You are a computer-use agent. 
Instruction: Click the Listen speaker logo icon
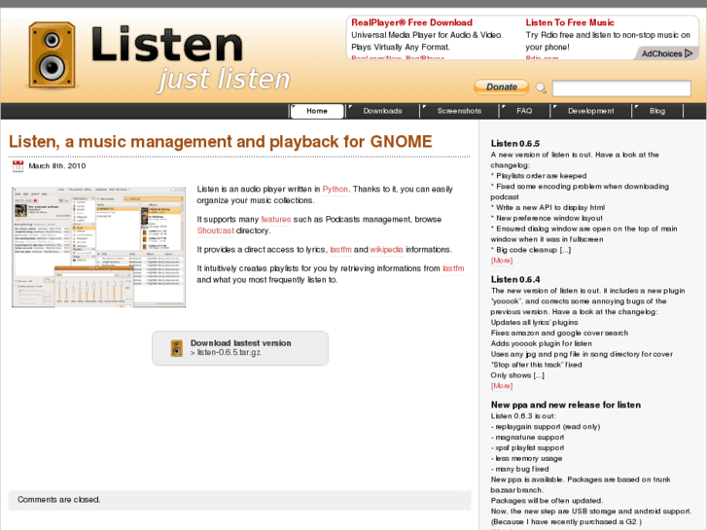coord(52,54)
